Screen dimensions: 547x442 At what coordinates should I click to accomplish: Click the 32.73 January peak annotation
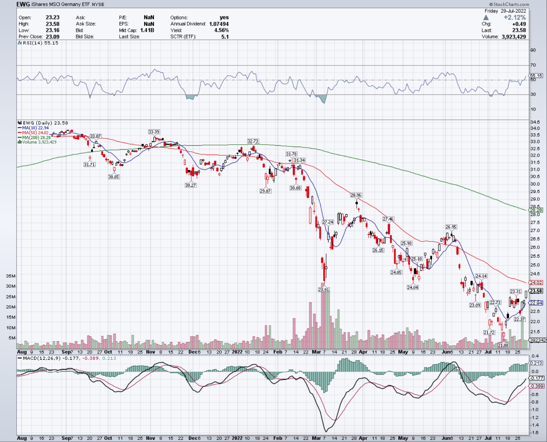(253, 141)
